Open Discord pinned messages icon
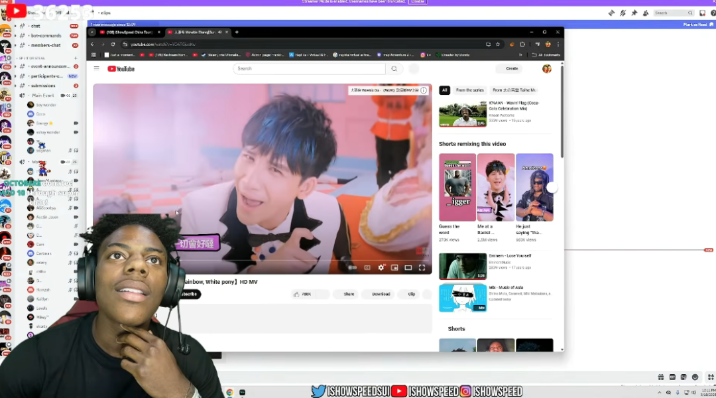This screenshot has width=716, height=398. click(634, 13)
